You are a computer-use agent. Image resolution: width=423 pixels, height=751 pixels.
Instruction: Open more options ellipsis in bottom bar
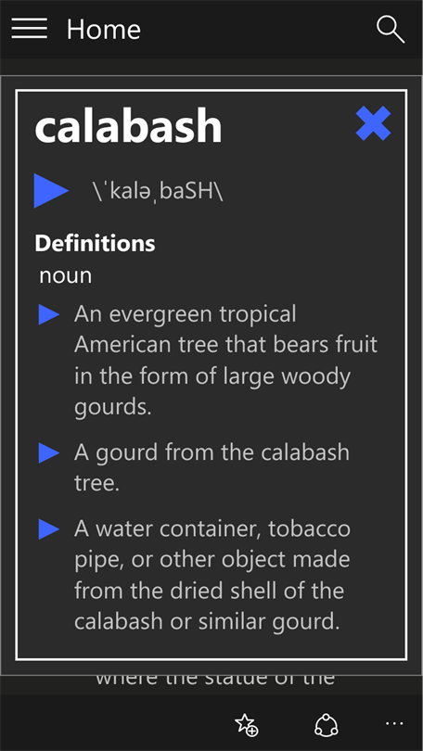coord(394,724)
